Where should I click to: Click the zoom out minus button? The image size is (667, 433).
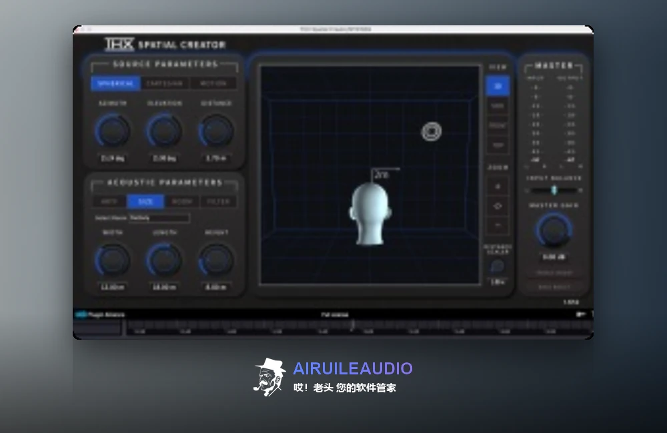click(x=498, y=224)
